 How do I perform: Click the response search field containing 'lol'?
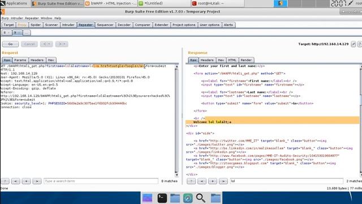click(287, 181)
